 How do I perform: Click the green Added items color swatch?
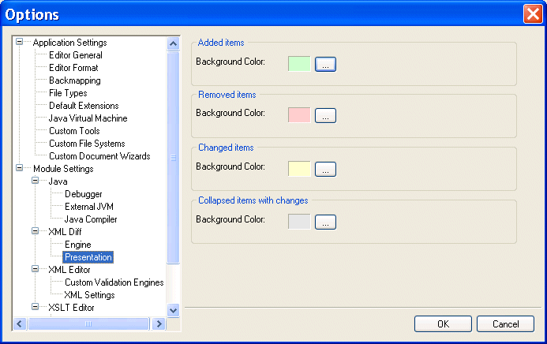point(300,64)
